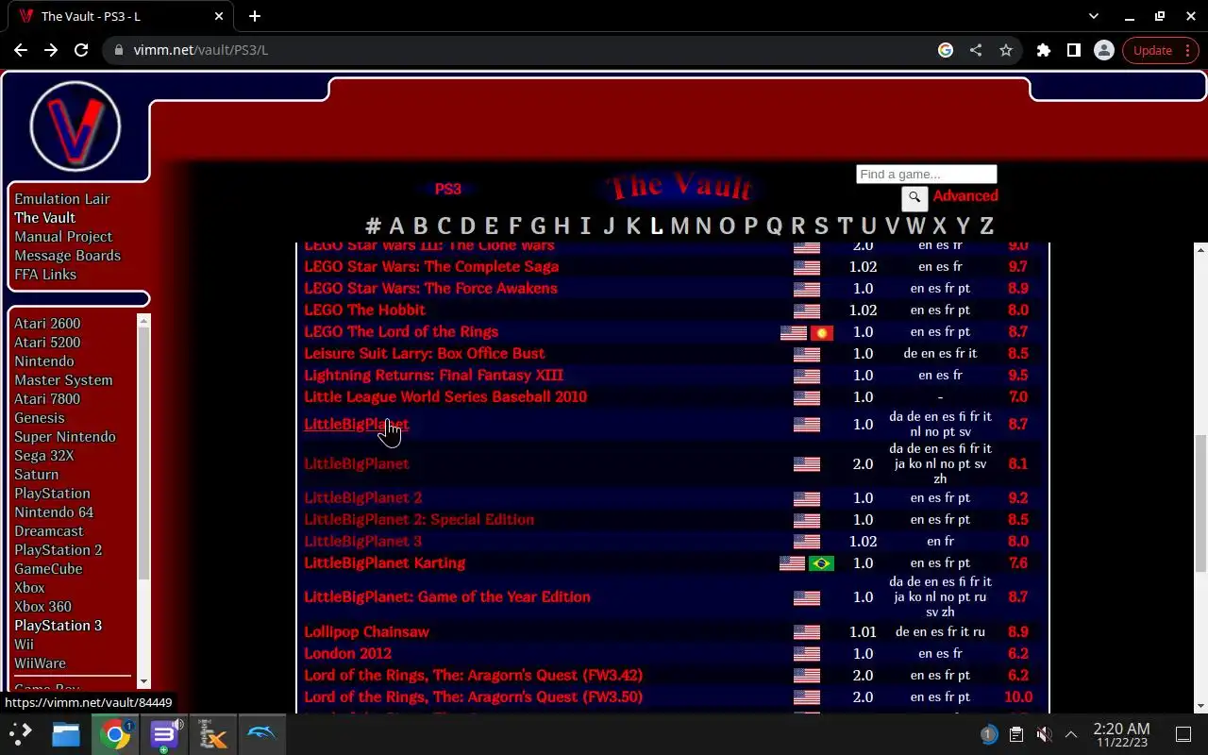
Task: Click the Find a game search field
Action: 926,174
